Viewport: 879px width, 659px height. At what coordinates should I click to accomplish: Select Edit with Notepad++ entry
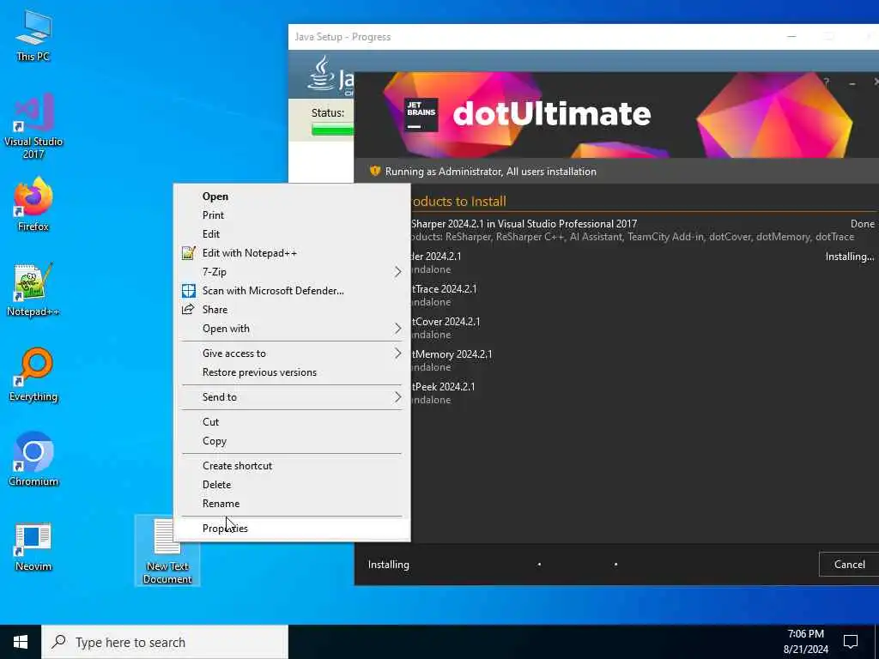coord(292,253)
